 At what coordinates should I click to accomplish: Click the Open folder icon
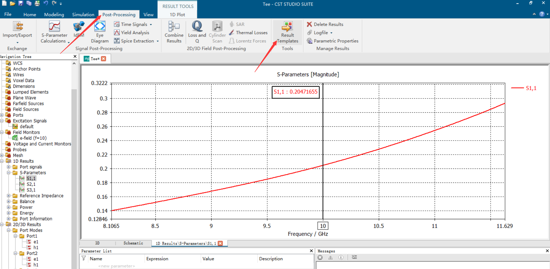[12, 3]
